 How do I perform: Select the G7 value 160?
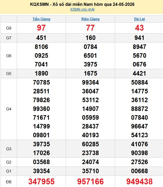90,38
